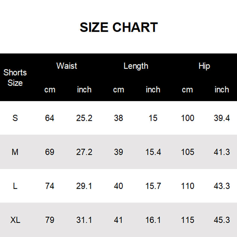This screenshot has height=237, width=237.
Task: Click the 15.7 inch length value
Action: click(153, 186)
